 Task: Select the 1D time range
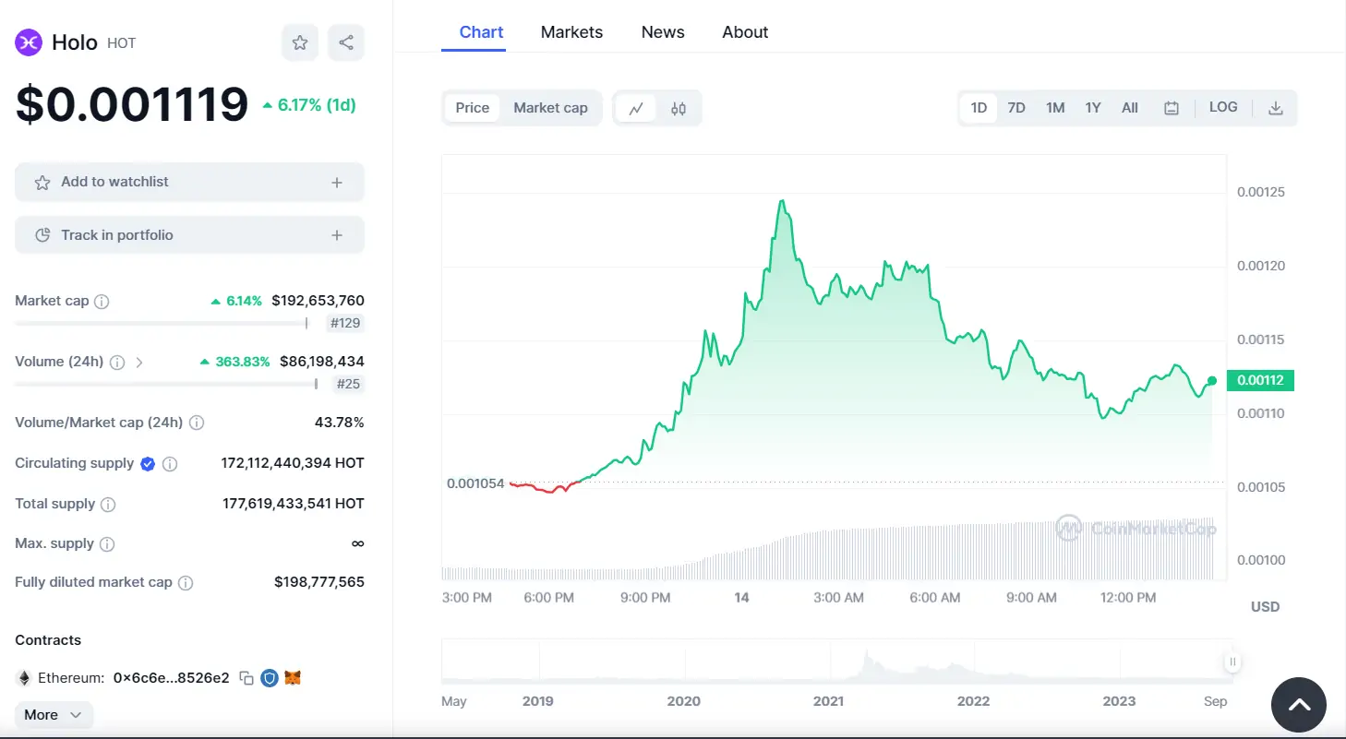pyautogui.click(x=979, y=108)
